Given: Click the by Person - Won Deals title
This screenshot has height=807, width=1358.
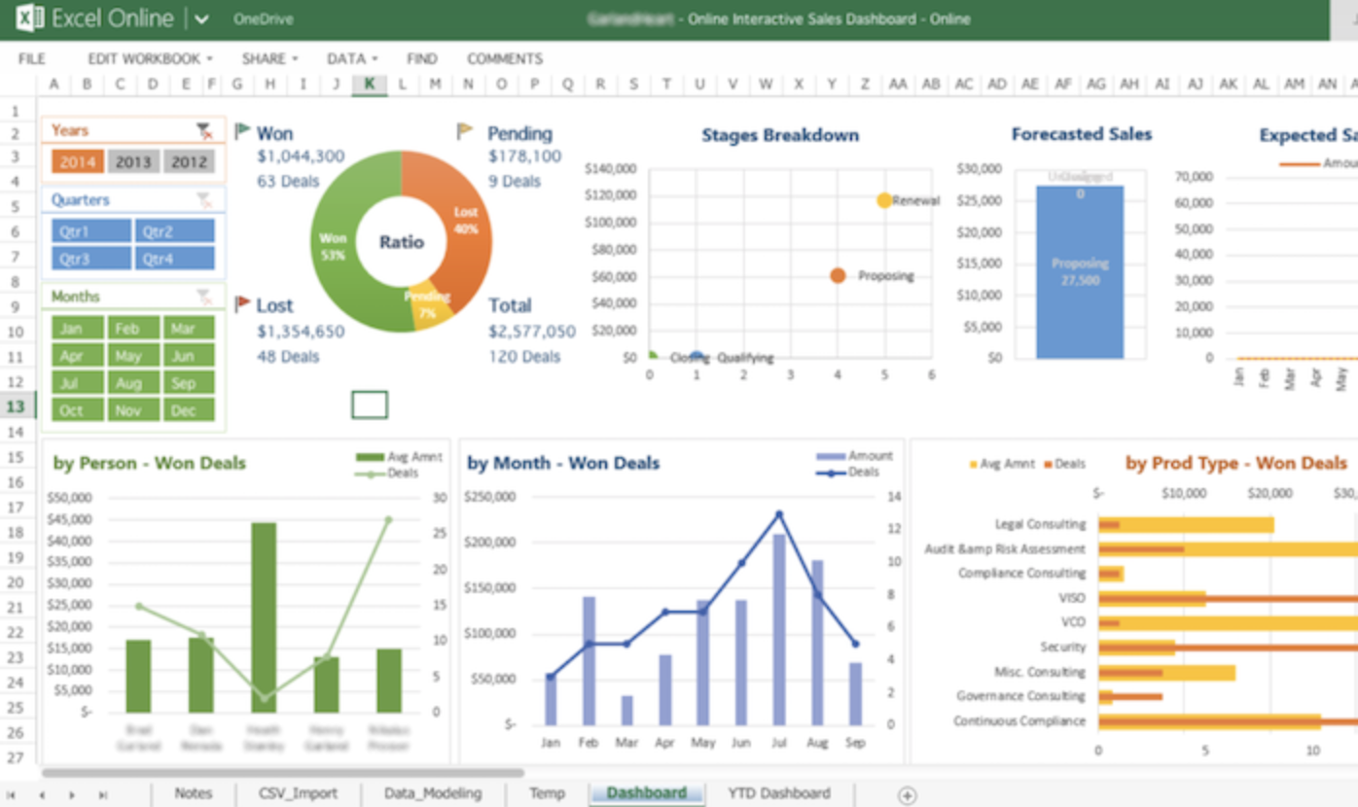Looking at the screenshot, I should 150,463.
